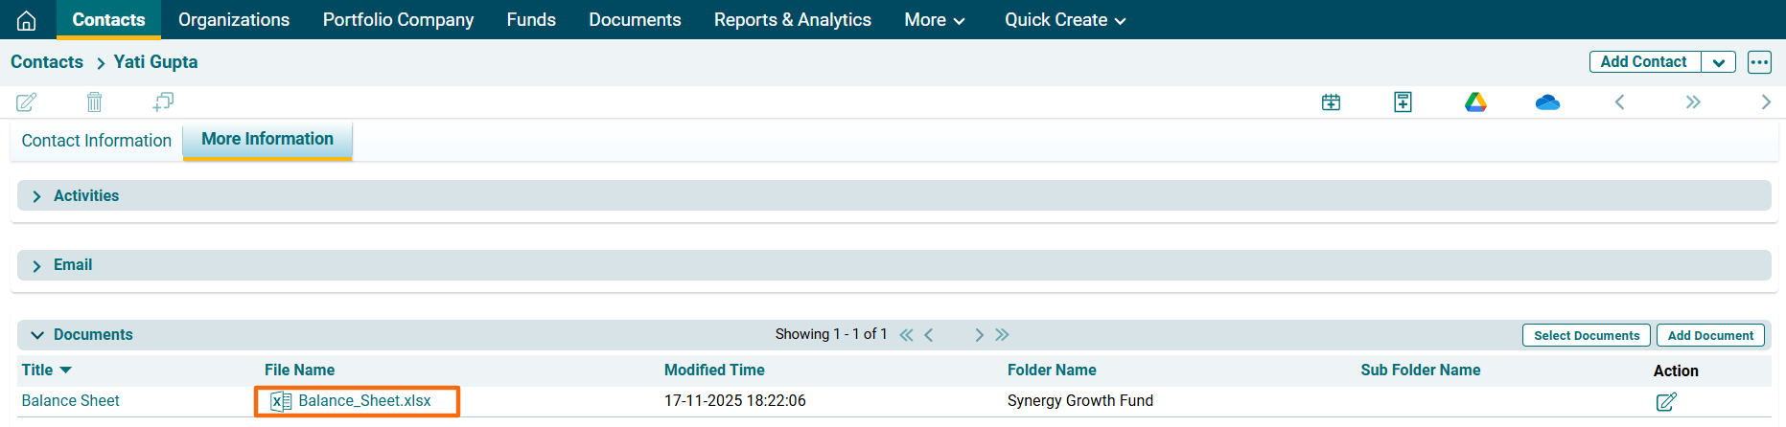Edit the Balance Sheet document row

point(1666,402)
